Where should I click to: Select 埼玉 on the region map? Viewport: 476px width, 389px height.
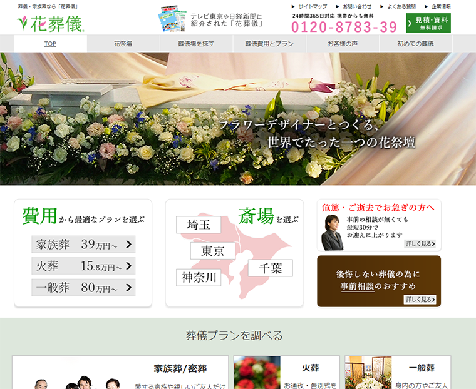tap(198, 225)
